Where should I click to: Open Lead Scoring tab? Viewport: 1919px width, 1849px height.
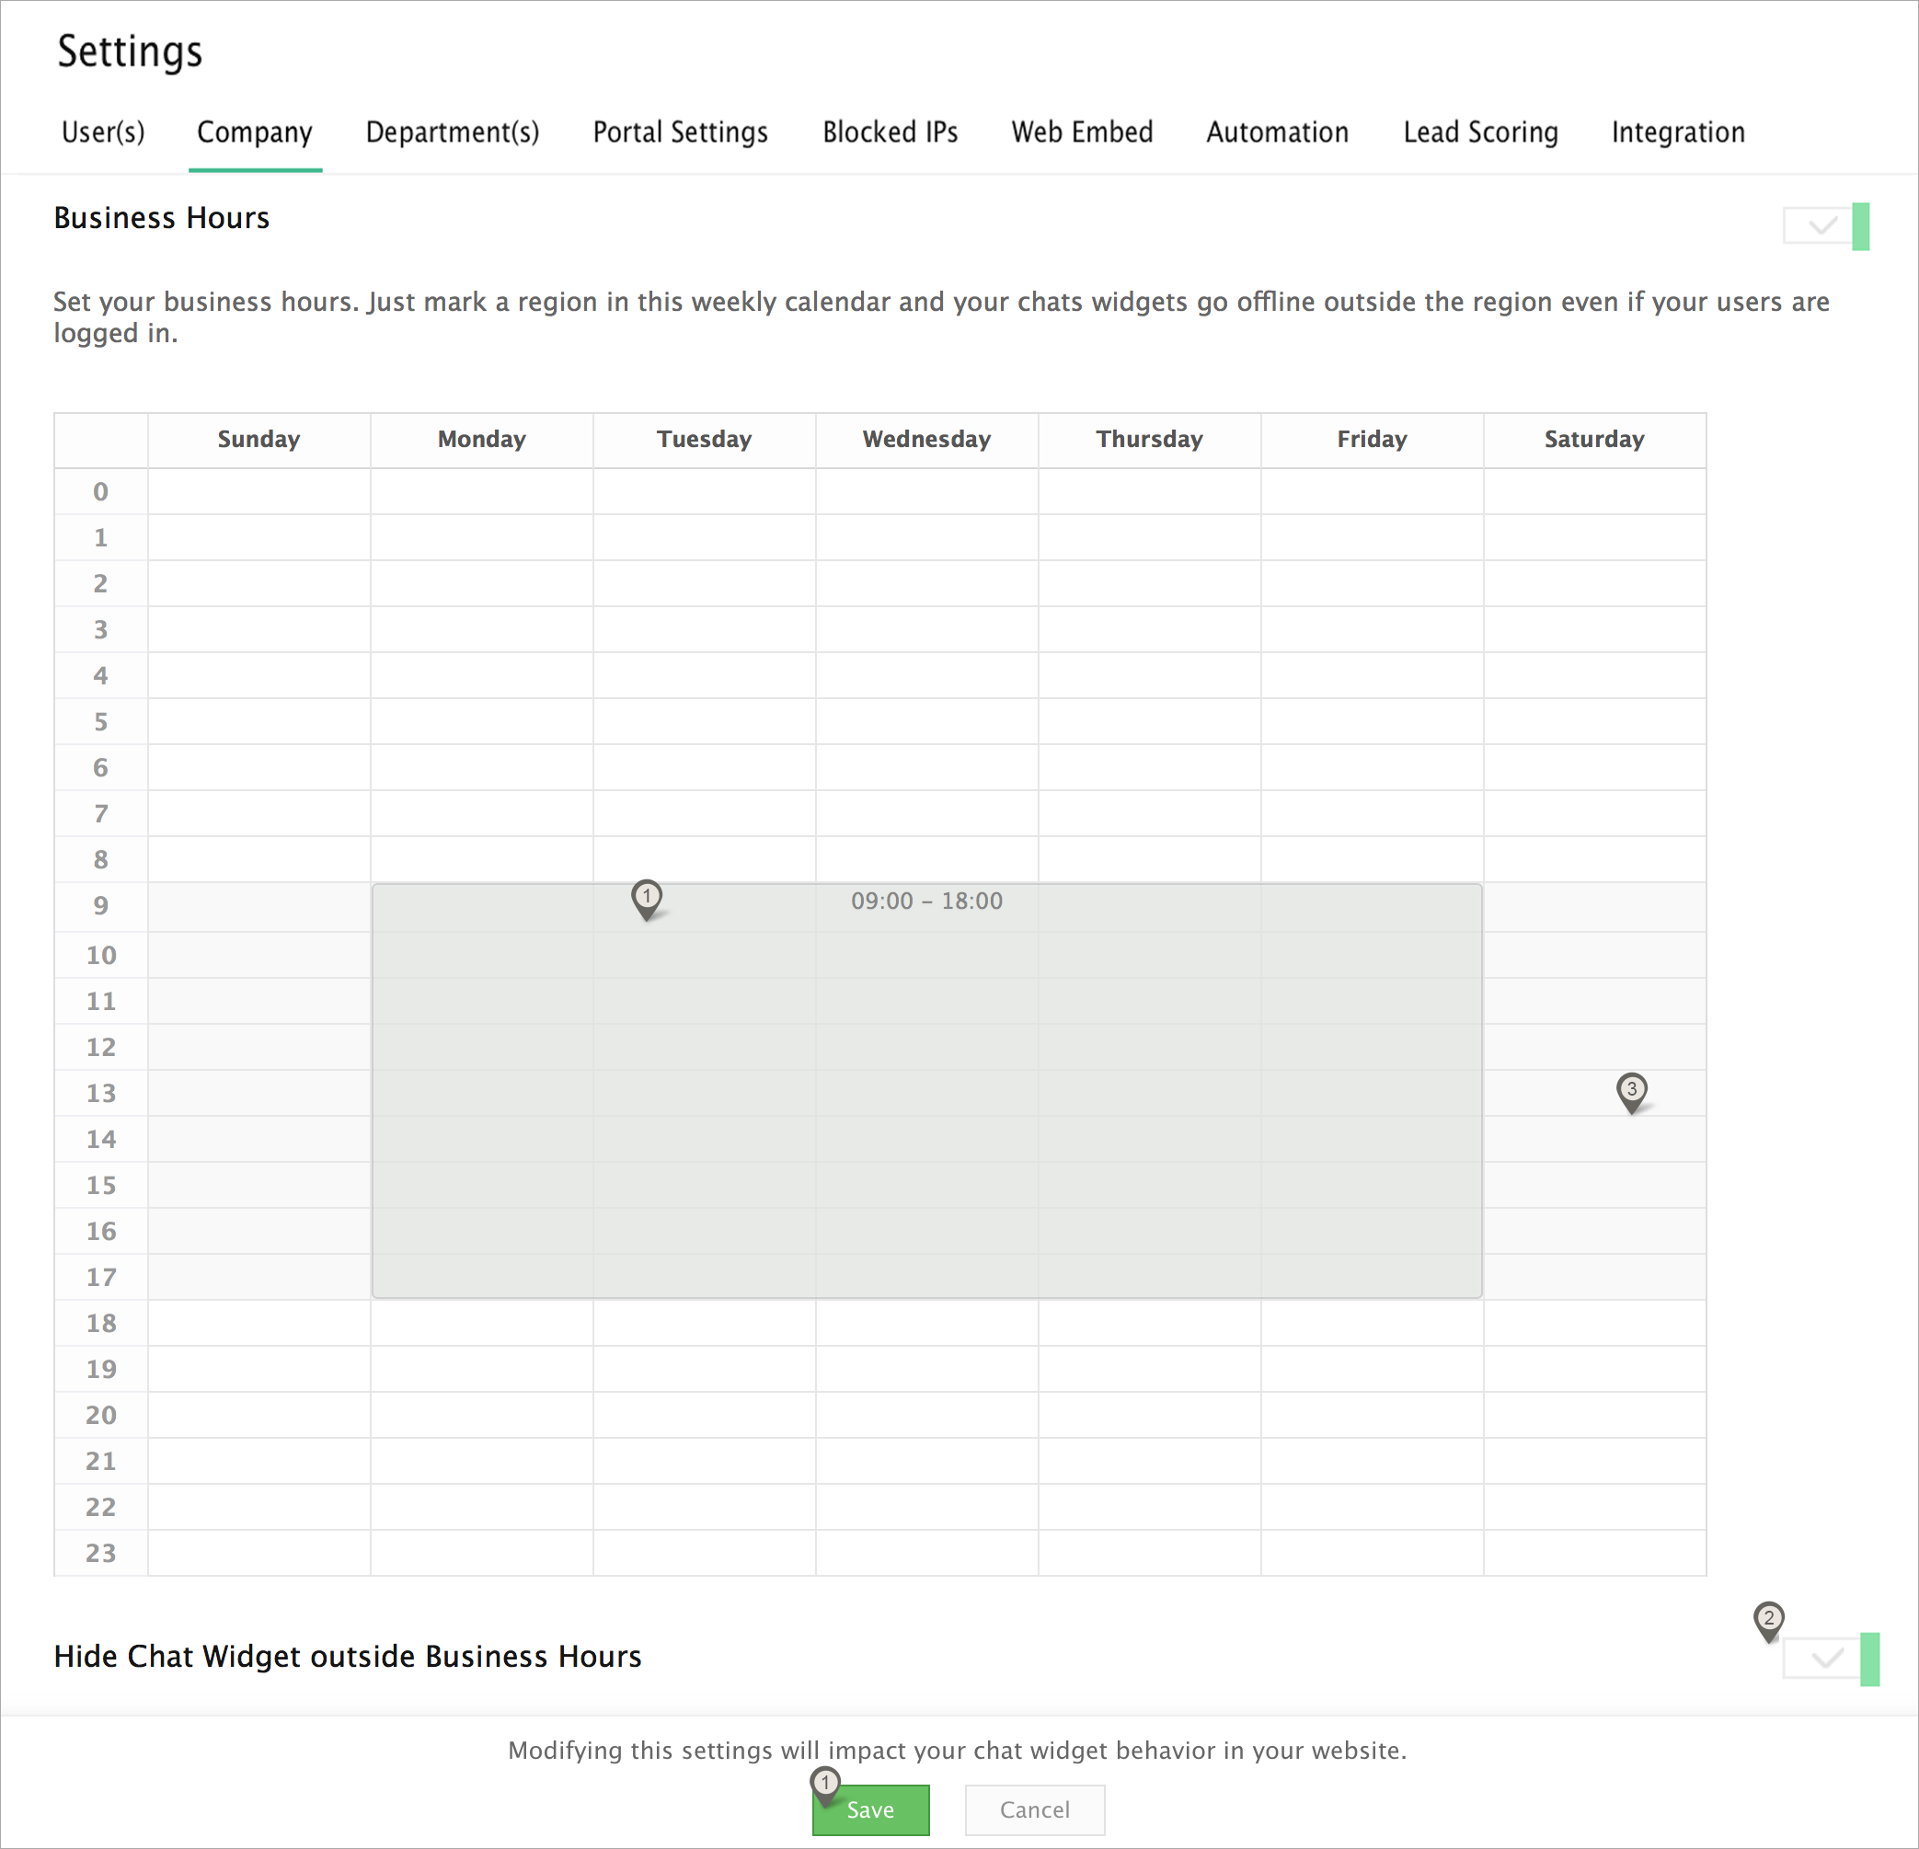coord(1480,132)
